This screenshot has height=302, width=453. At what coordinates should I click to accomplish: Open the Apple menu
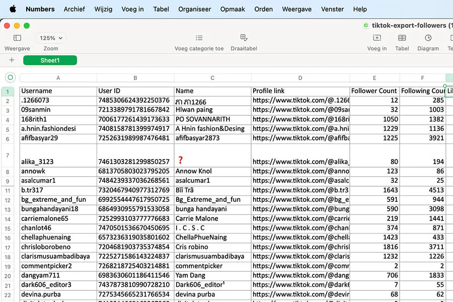tap(13, 9)
